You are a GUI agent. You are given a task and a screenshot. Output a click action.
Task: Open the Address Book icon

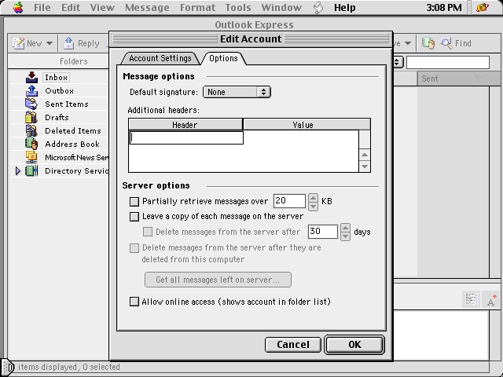[31, 144]
